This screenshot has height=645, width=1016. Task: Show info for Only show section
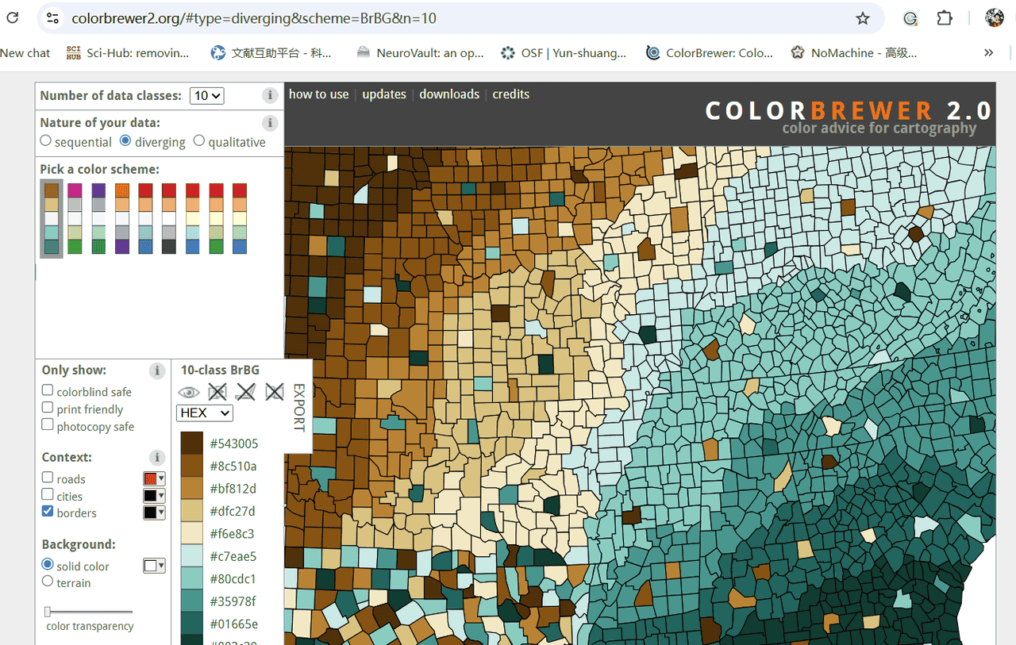pyautogui.click(x=157, y=370)
